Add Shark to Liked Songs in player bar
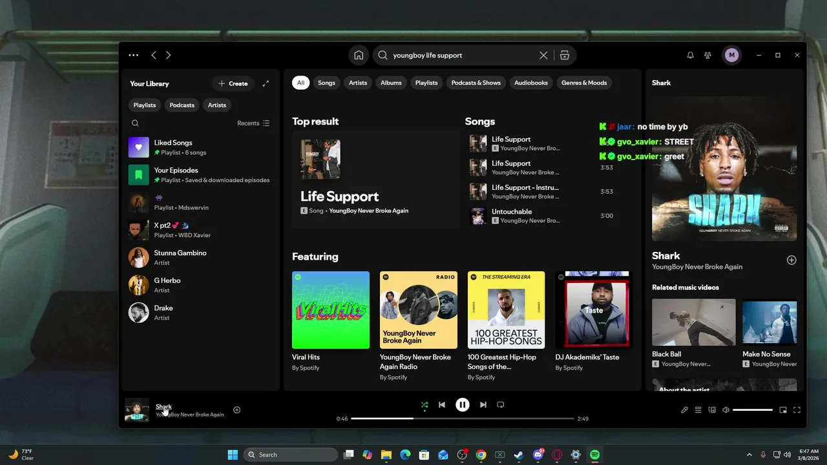 pyautogui.click(x=236, y=410)
